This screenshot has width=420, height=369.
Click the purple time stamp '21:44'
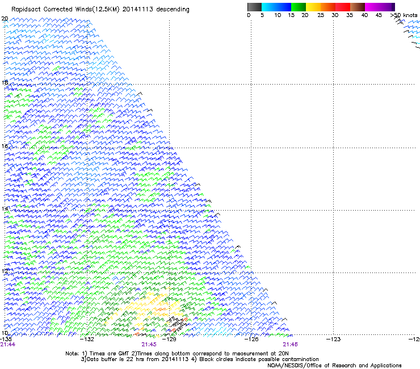tap(8, 345)
